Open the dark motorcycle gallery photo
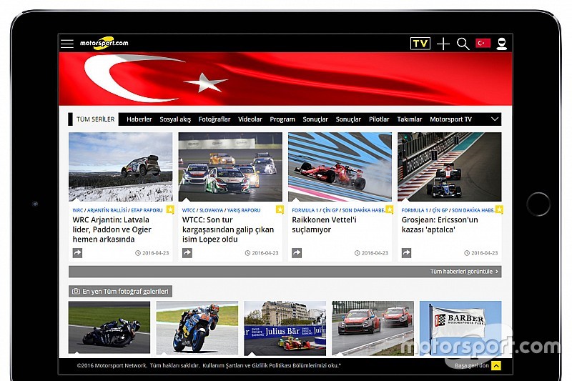The width and height of the screenshot is (572, 381). pyautogui.click(x=109, y=328)
